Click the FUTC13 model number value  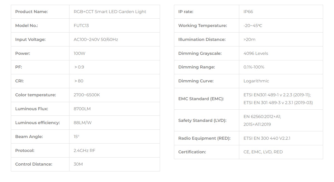point(81,26)
